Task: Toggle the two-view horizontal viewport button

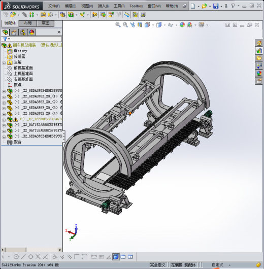Action: point(123,257)
